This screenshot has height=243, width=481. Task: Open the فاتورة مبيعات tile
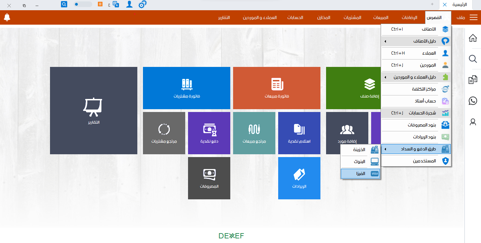276,88
